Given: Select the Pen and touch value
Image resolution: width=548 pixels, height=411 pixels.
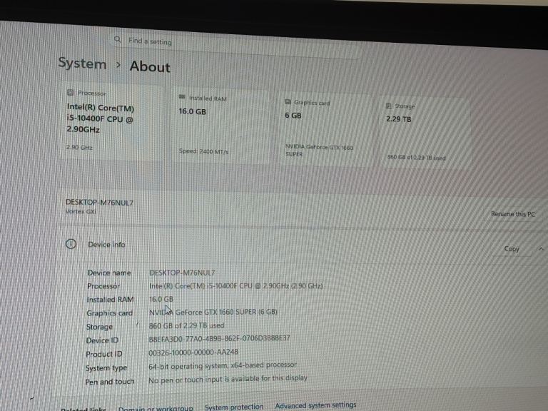Looking at the screenshot, I should pos(228,379).
